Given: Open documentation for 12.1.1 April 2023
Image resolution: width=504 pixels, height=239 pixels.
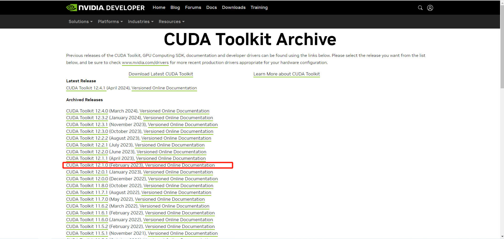Looking at the screenshot, I should click(x=171, y=159).
